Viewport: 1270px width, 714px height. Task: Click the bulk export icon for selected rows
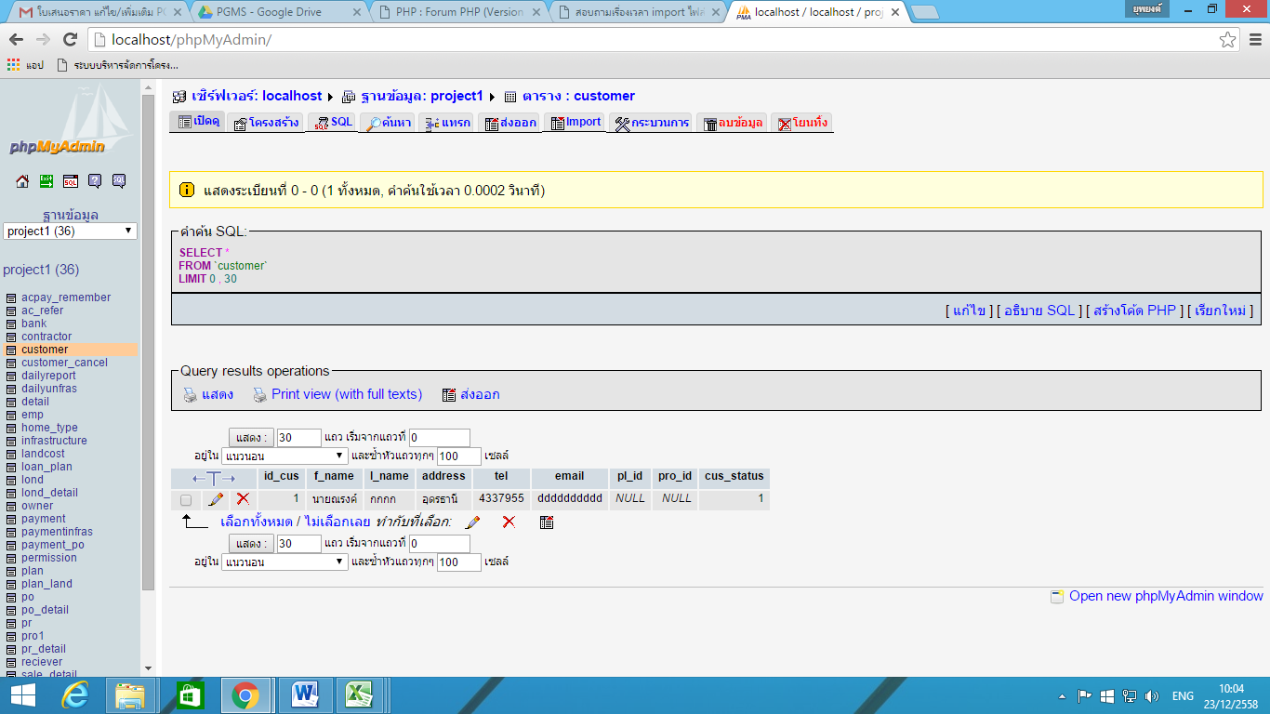[547, 522]
